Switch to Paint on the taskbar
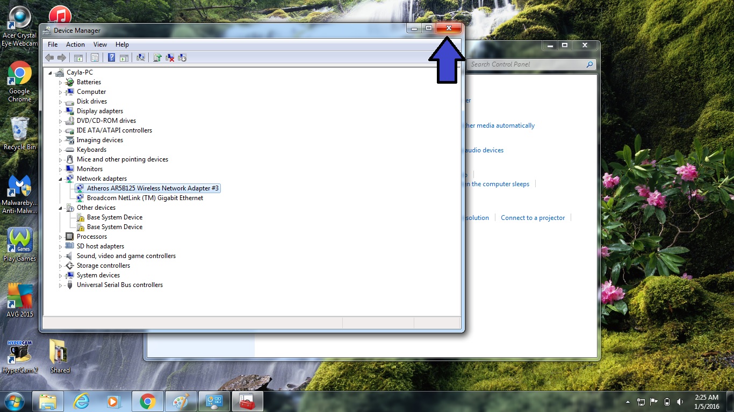This screenshot has width=734, height=412. click(x=181, y=401)
